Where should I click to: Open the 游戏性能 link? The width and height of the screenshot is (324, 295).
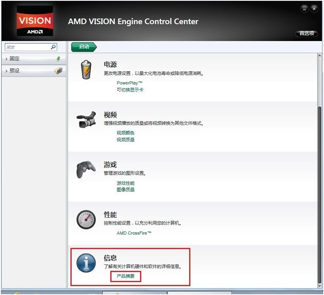point(126,183)
